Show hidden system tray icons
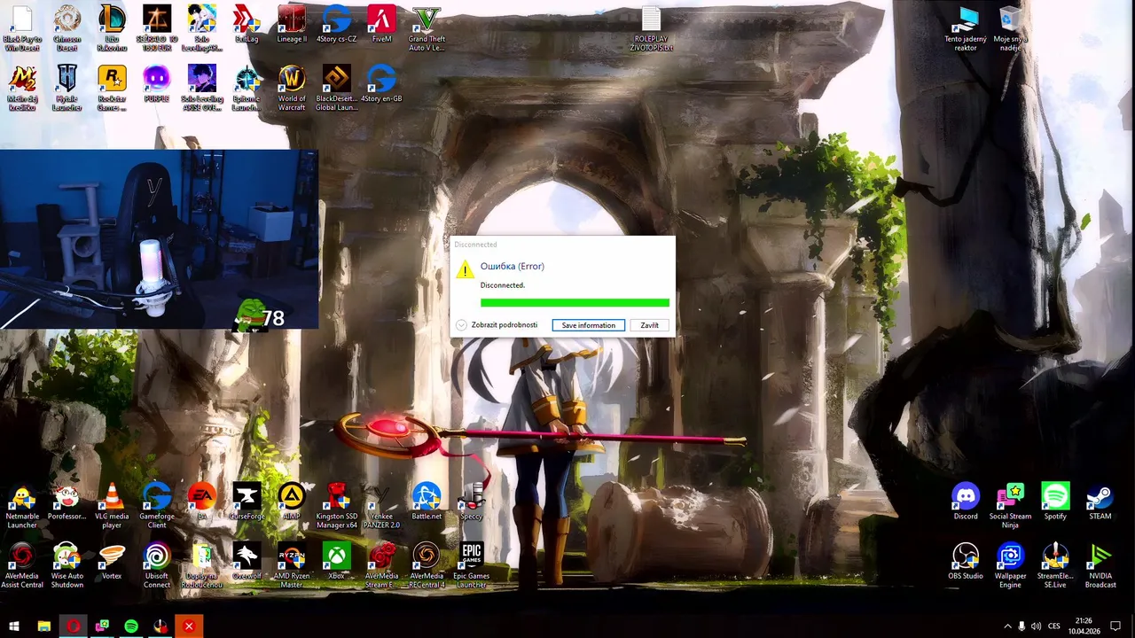Viewport: 1135px width, 638px height. pos(1007,626)
